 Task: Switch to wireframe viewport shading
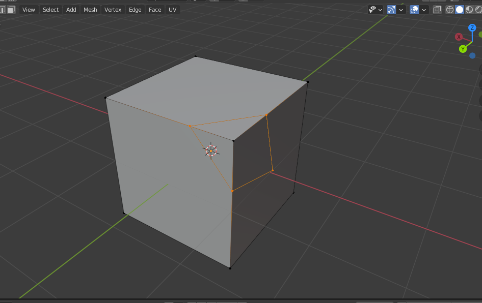(x=450, y=10)
